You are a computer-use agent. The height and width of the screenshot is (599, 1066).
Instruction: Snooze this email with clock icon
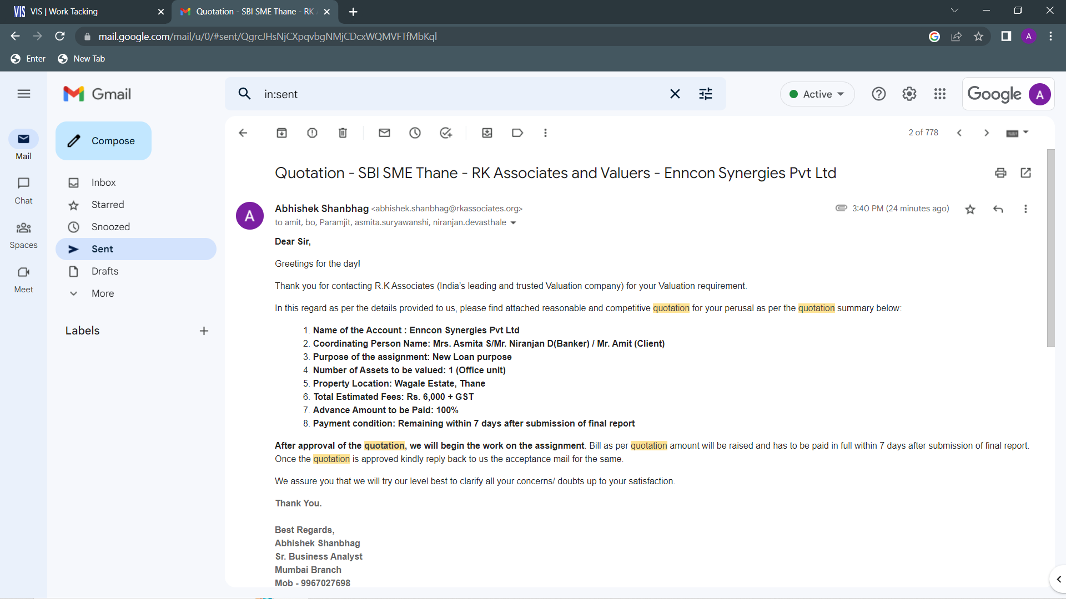click(415, 133)
